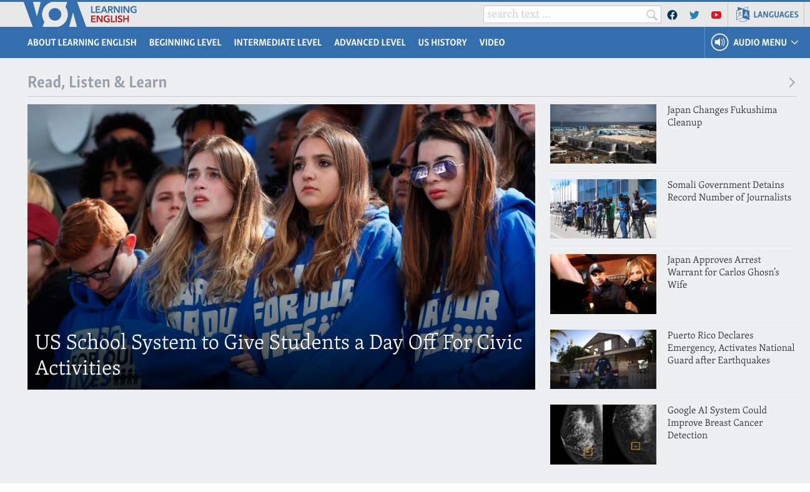Image resolution: width=810 pixels, height=492 pixels.
Task: Open the Twitter icon link
Action: pyautogui.click(x=694, y=15)
